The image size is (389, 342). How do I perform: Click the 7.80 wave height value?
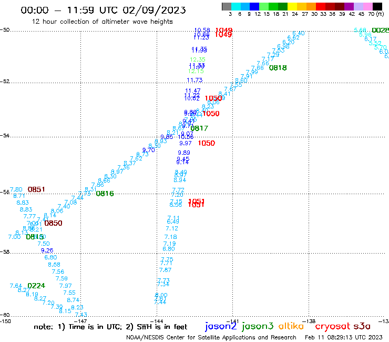pos(16,189)
